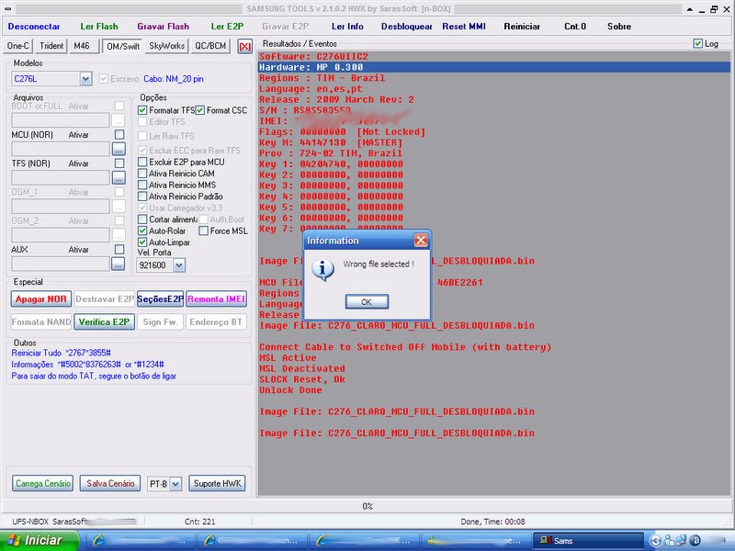Click the 0% progress bar
The image size is (735, 551).
point(367,507)
